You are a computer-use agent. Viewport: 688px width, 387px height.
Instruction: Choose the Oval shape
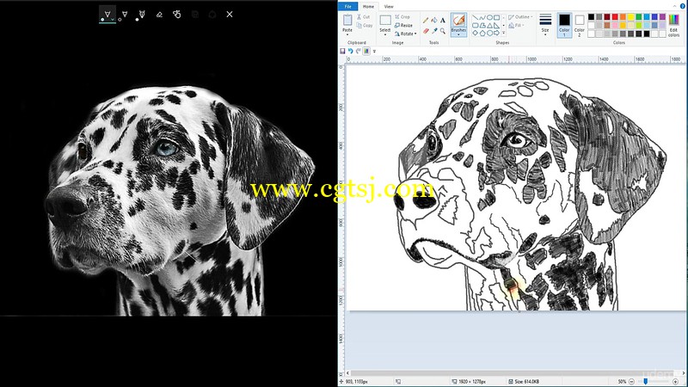(489, 17)
